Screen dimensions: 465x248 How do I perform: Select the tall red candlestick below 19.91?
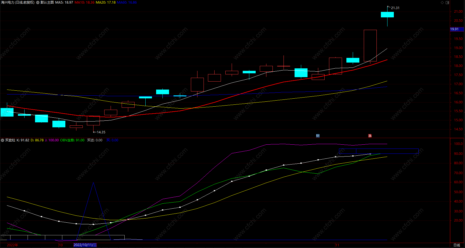[370, 45]
